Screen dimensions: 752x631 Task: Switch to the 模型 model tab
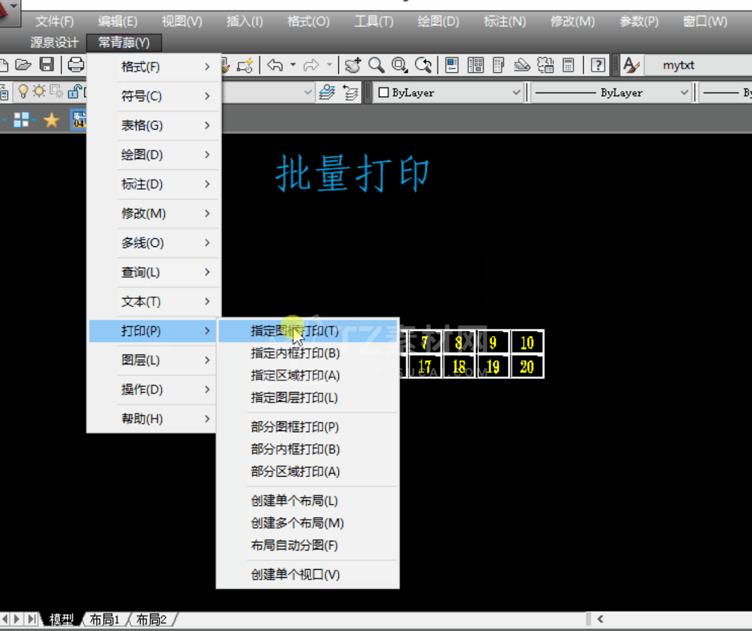point(61,619)
